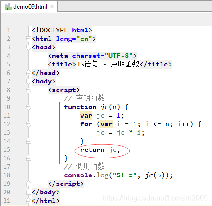The image size is (212, 206).
Task: Place cursor in the <!DOCTYPE html> declaration
Action: [62, 31]
